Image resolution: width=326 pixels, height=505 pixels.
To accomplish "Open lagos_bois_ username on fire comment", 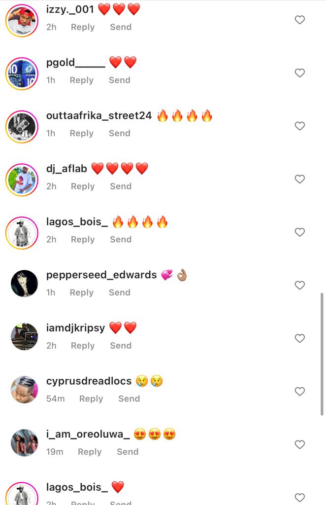I will [77, 222].
